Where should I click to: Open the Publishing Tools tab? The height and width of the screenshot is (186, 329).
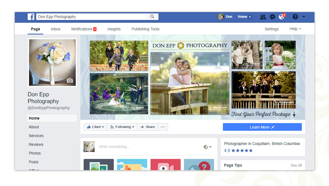145,29
